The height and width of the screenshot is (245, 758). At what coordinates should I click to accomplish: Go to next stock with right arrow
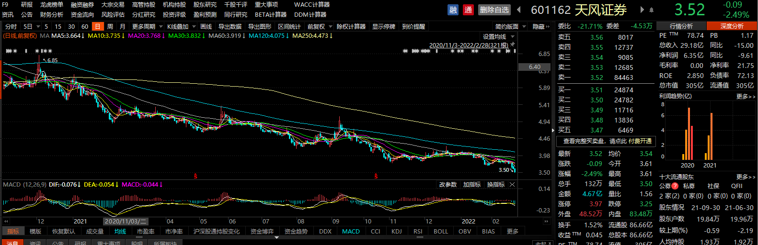click(642, 10)
